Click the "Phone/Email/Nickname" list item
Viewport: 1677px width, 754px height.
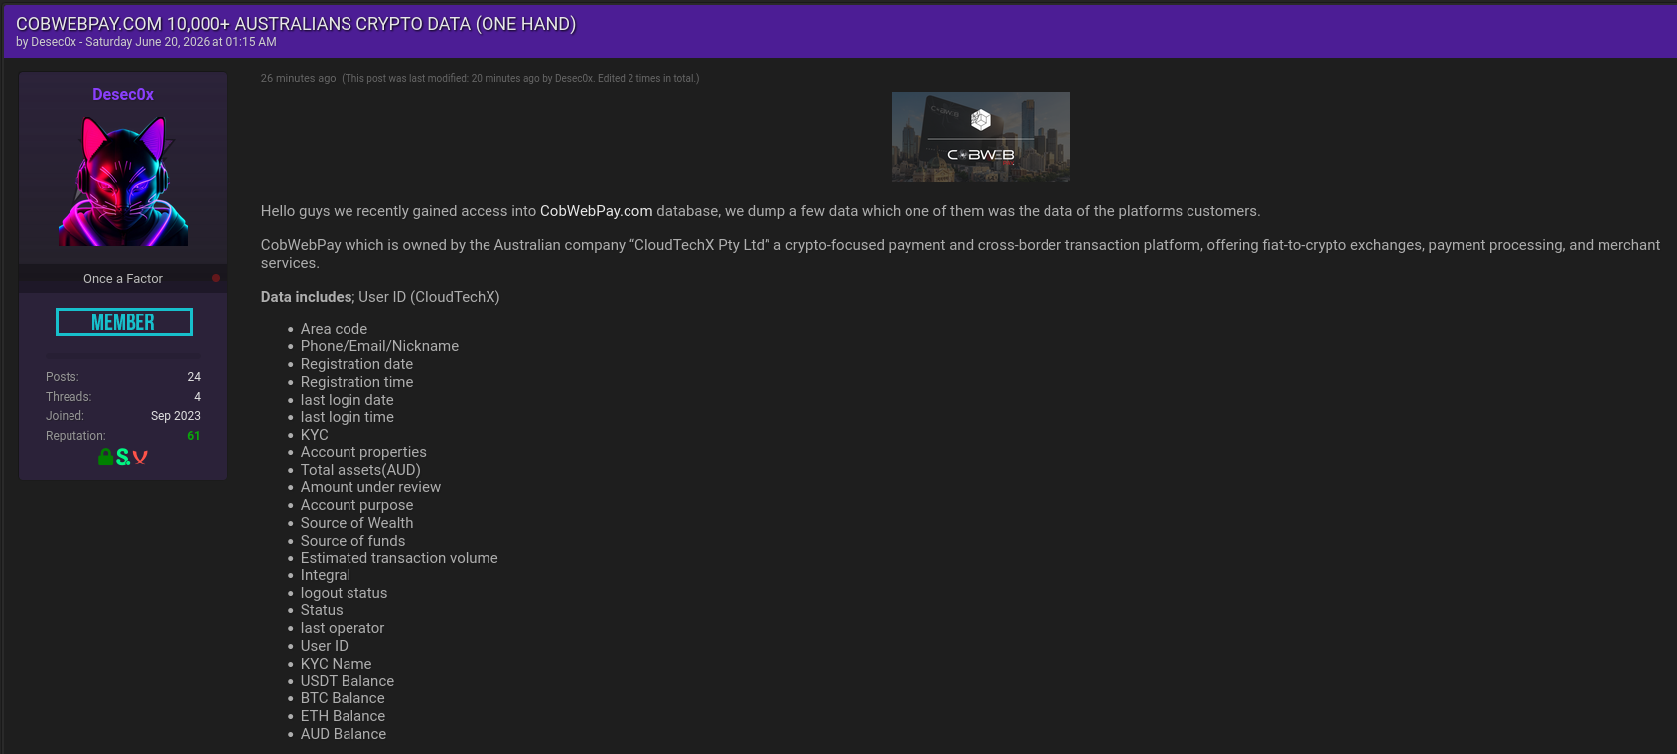tap(379, 346)
